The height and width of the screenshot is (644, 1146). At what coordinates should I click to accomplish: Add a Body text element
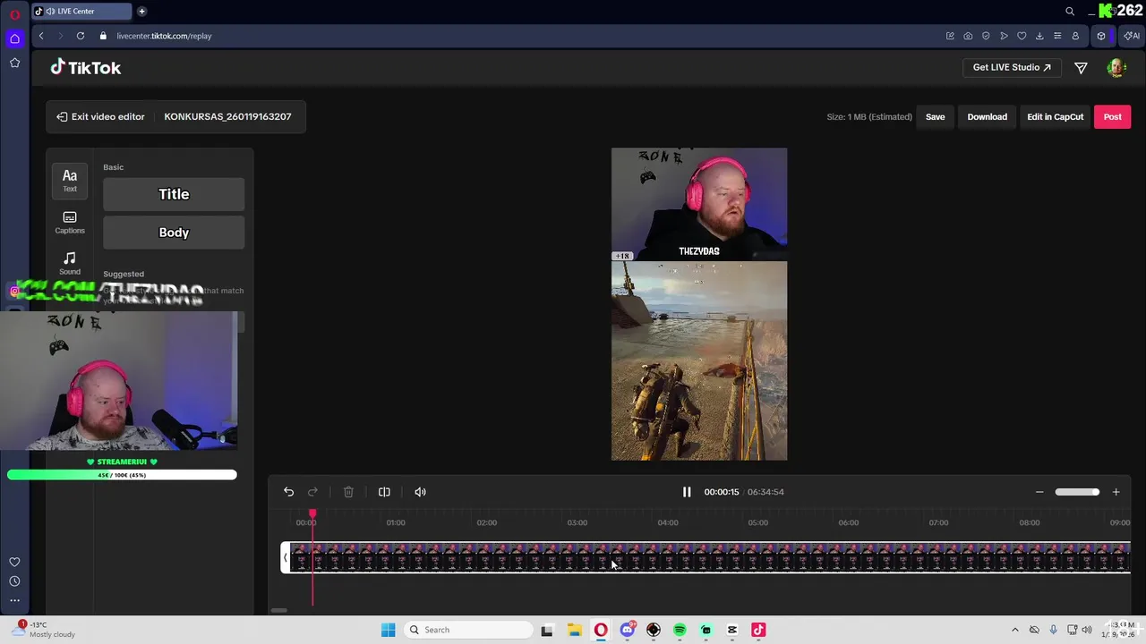point(174,233)
